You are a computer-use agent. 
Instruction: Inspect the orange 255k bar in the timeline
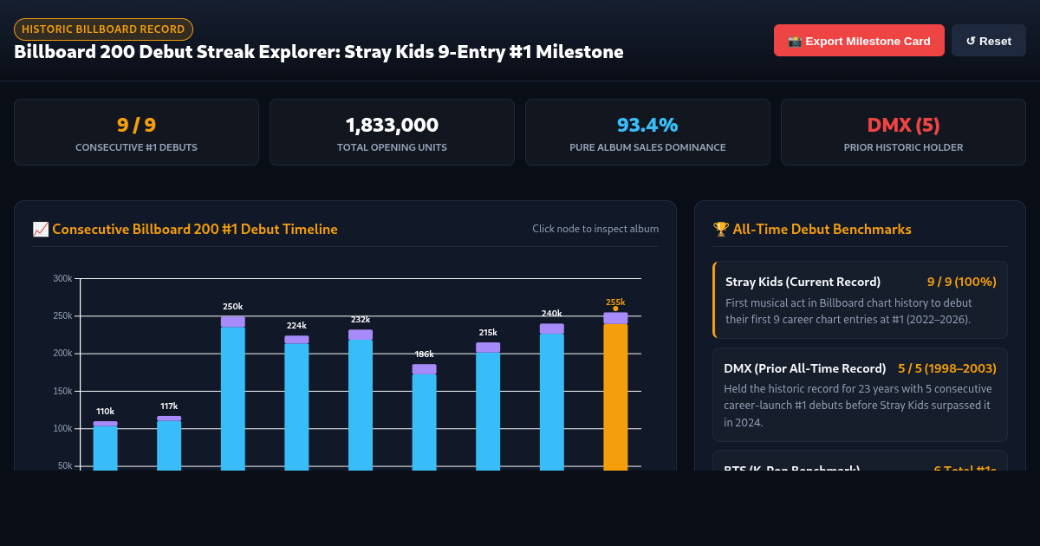(615, 392)
